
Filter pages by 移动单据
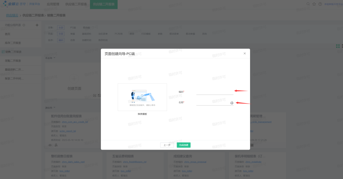pos(190,34)
